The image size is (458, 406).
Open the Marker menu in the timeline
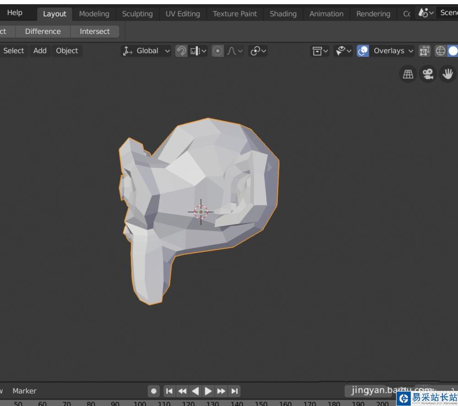(24, 391)
